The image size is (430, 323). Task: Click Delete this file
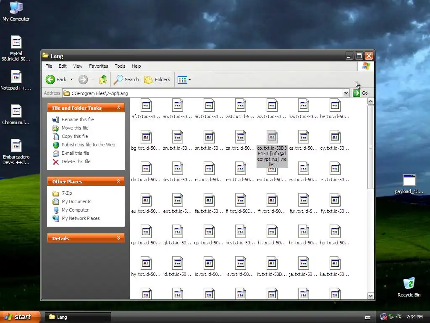pyautogui.click(x=76, y=161)
